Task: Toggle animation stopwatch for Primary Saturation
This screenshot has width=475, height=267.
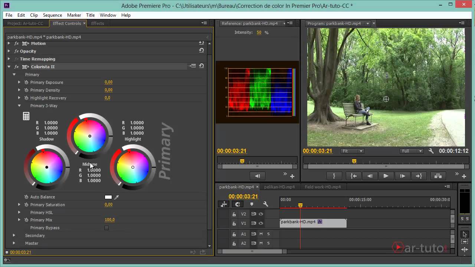Action: (x=26, y=205)
